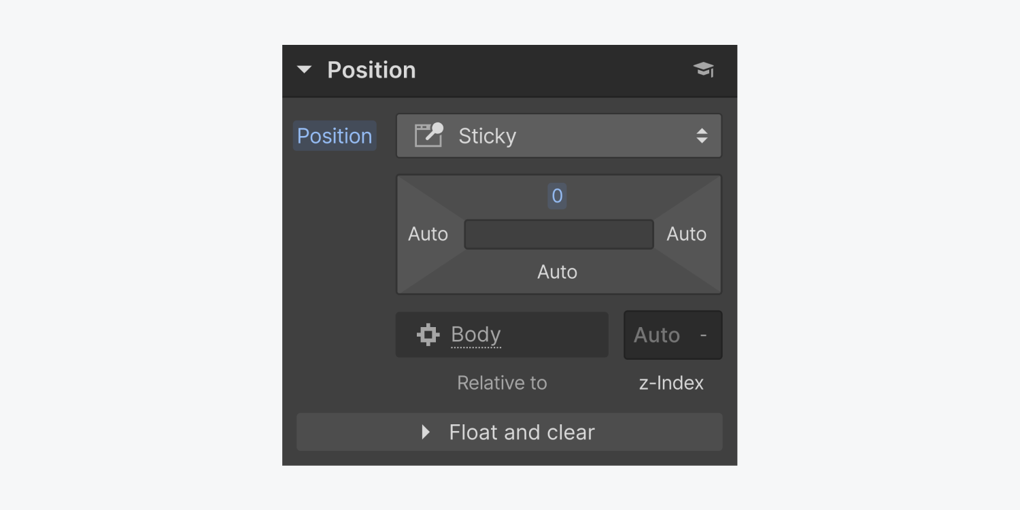This screenshot has height=510, width=1020.
Task: Open the graduation cap learn icon
Action: tap(703, 69)
